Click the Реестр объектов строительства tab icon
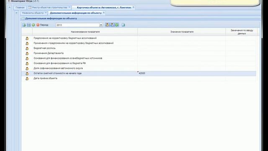The width and height of the screenshot is (268, 151). (x=30, y=8)
